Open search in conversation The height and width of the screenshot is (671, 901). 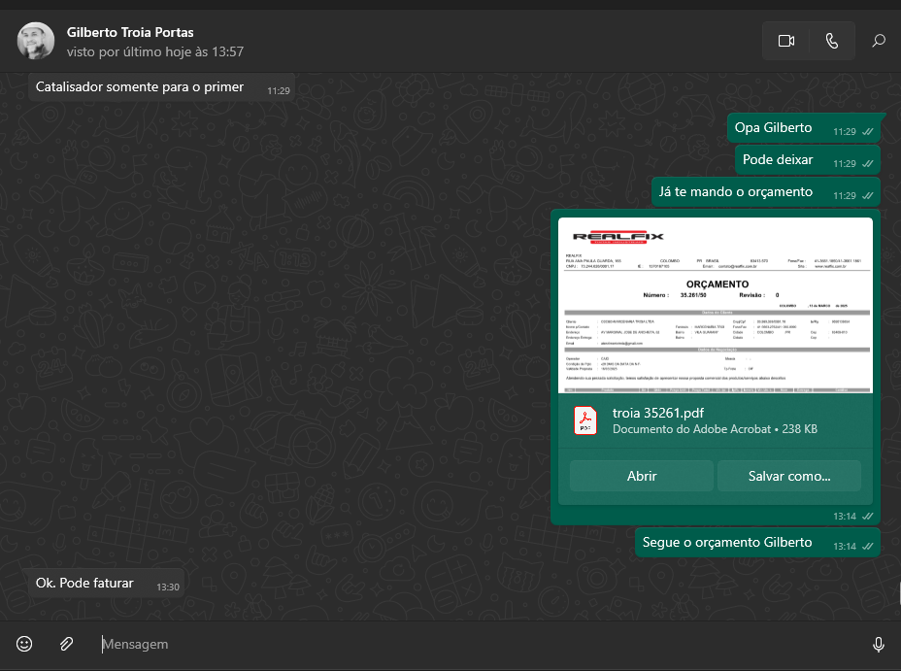coord(878,41)
